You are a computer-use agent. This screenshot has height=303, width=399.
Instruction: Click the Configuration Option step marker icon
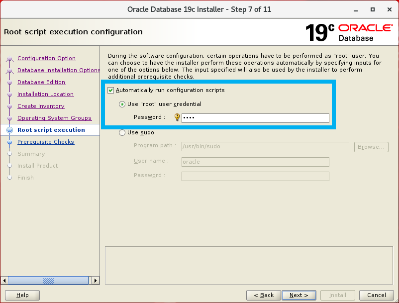click(9, 59)
